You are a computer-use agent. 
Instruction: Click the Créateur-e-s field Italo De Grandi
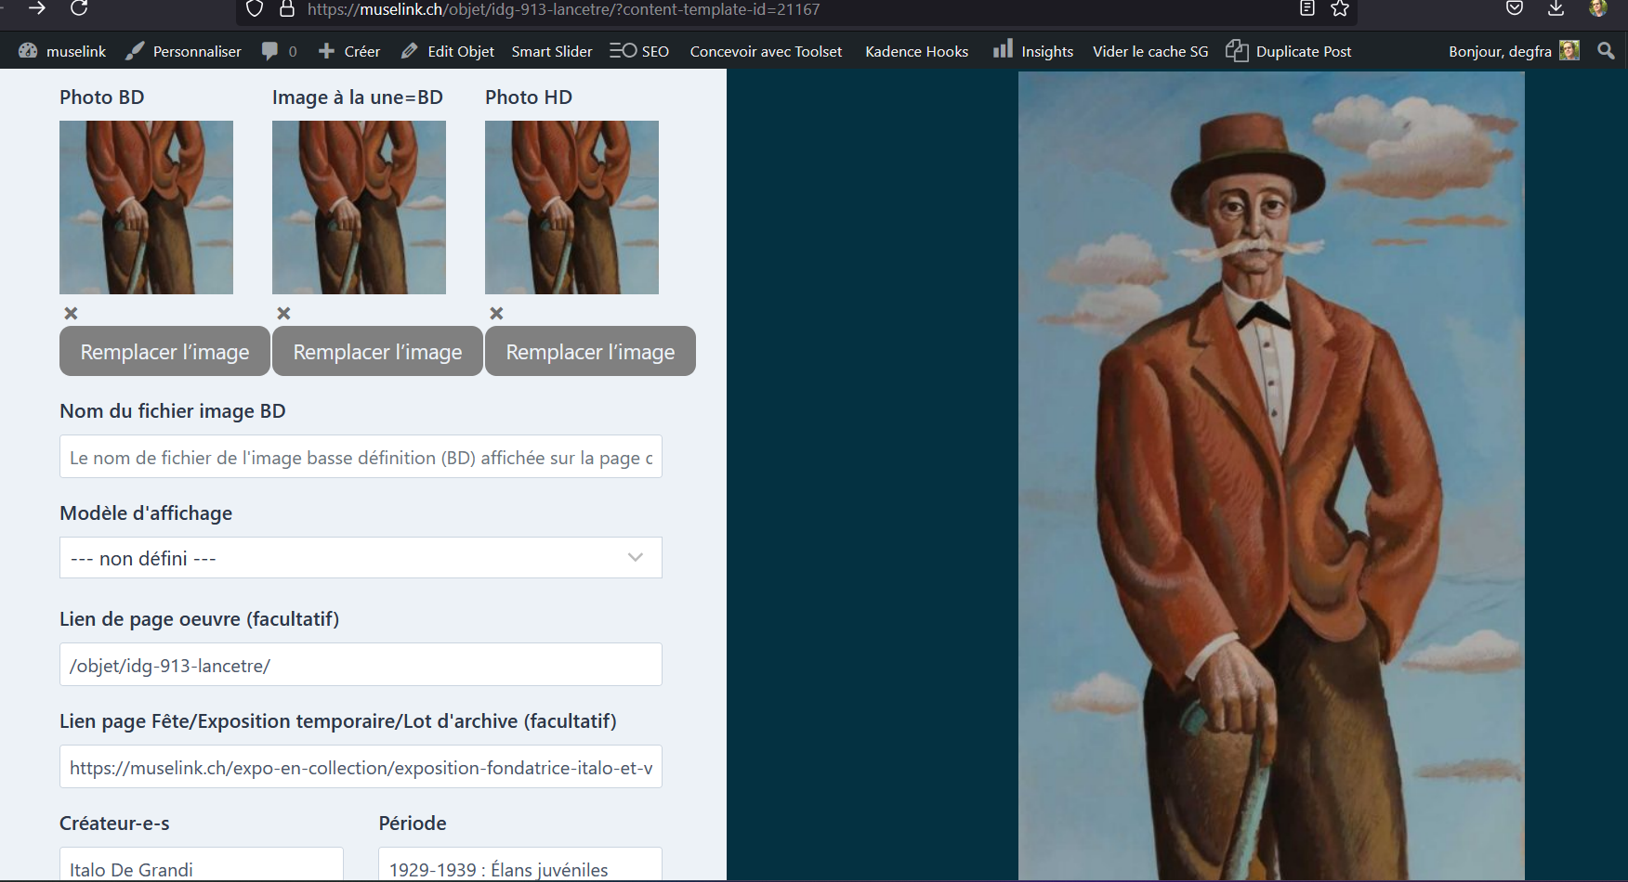(202, 865)
